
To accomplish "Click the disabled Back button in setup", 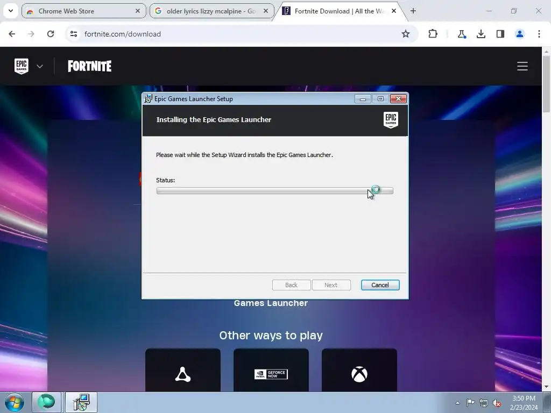I will [291, 285].
